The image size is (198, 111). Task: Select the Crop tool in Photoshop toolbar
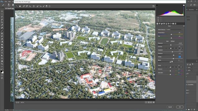(2, 23)
